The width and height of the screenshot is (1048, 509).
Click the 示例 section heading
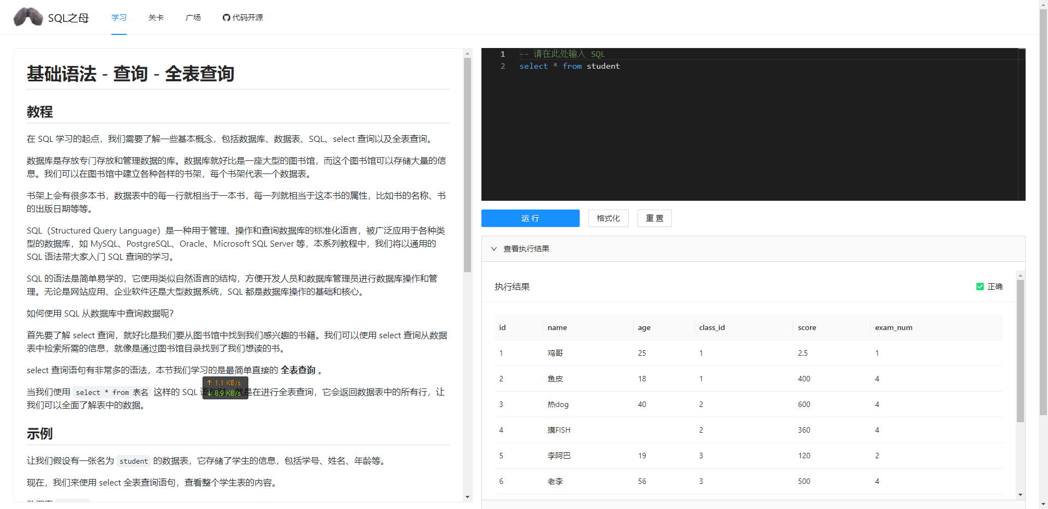40,434
